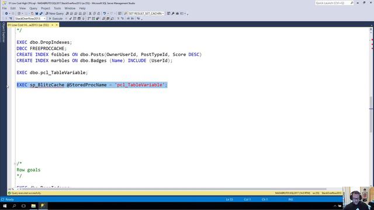Viewport: 374px width, 210px height.
Task: Click the Decrease Indent icon
Action: (129, 19)
